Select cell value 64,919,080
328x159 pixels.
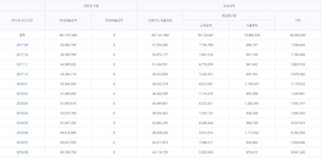[68, 133]
